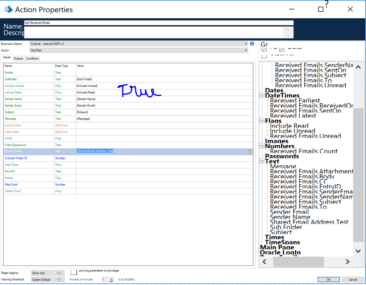
Task: Click the data tree horizontal scrollbar thumb
Action: tap(298, 262)
